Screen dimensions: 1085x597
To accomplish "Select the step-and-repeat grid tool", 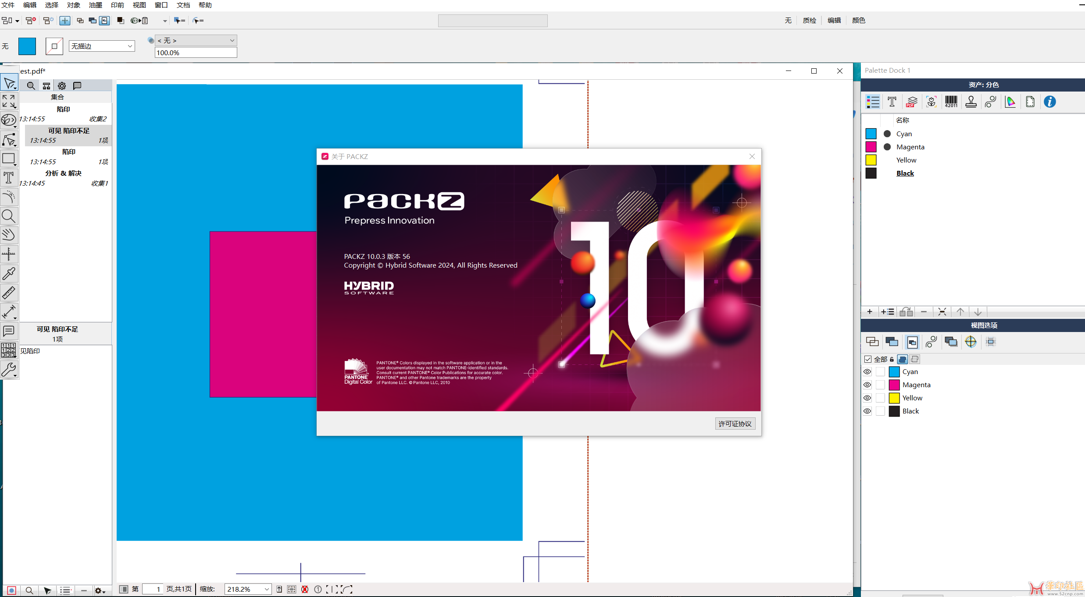I will click(9, 350).
